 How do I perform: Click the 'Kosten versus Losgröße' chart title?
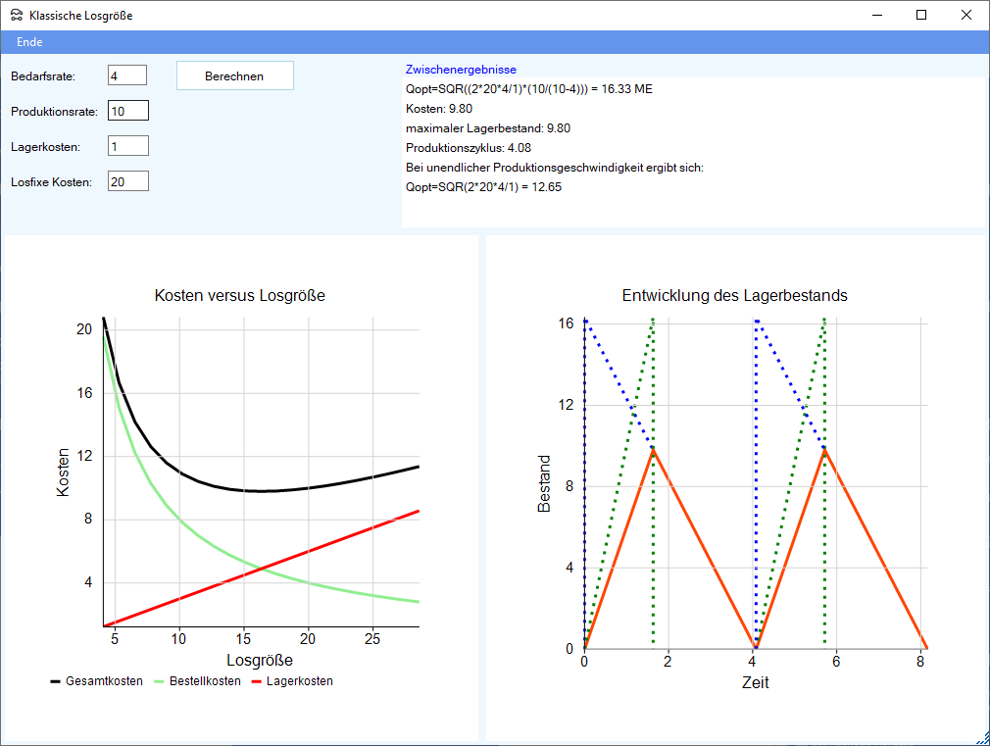coord(240,295)
